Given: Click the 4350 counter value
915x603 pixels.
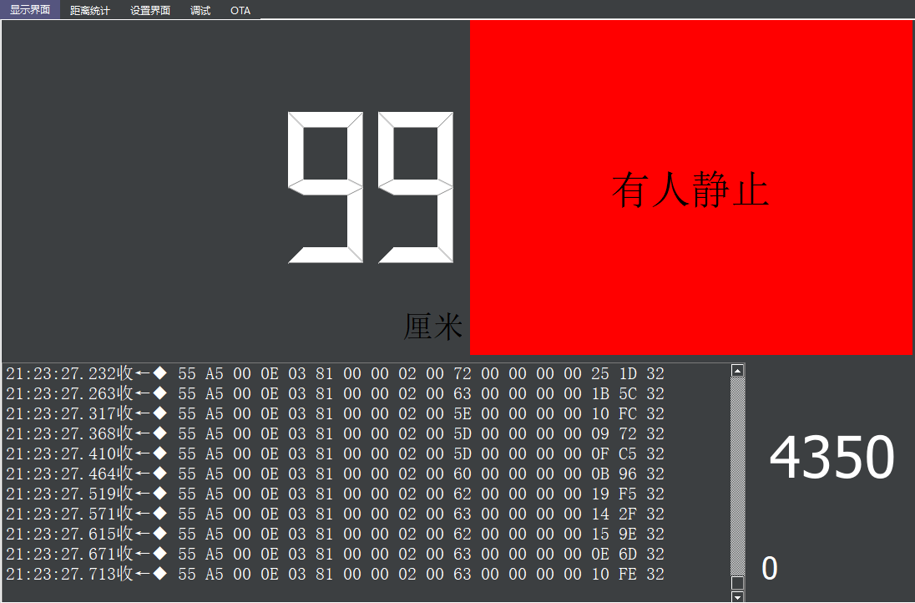Looking at the screenshot, I should pyautogui.click(x=832, y=458).
